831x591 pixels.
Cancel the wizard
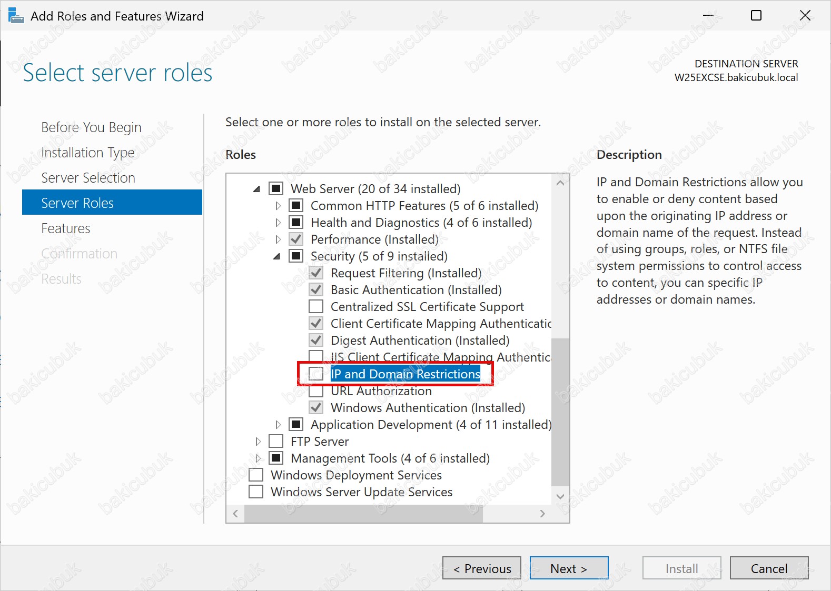click(769, 568)
